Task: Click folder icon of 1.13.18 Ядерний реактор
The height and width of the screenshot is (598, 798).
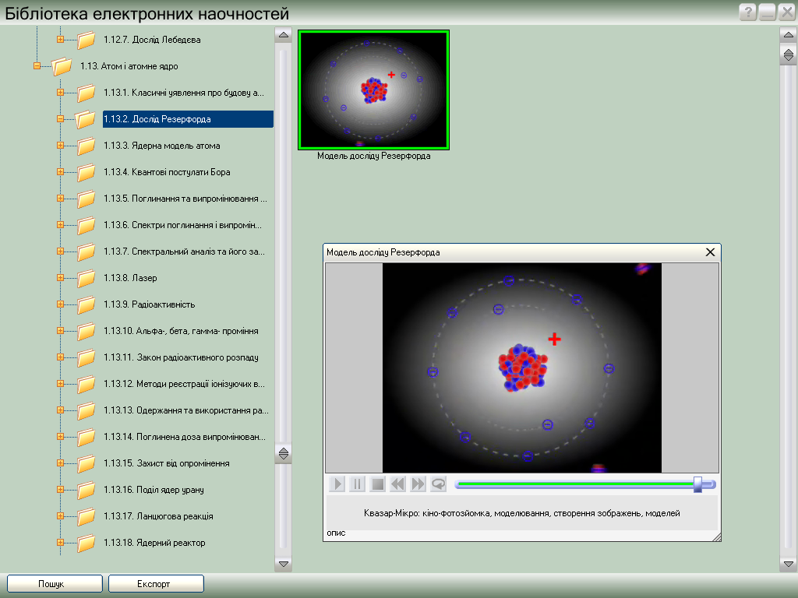Action: point(86,543)
